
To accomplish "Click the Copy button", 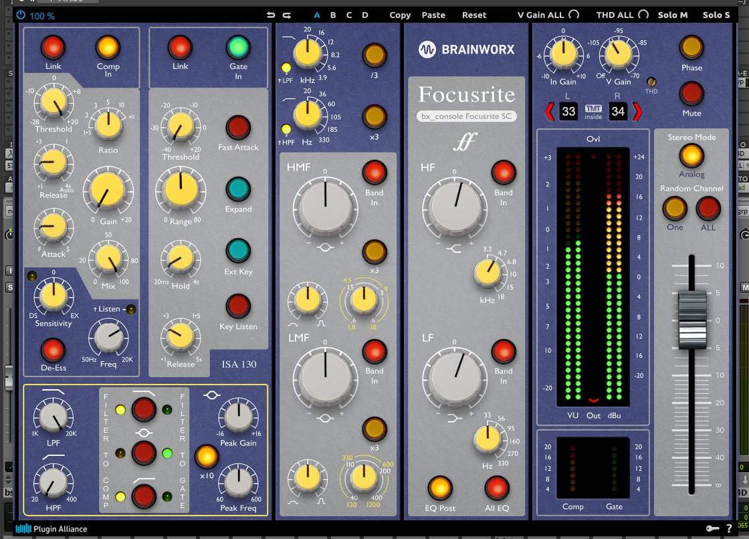I will pyautogui.click(x=400, y=15).
